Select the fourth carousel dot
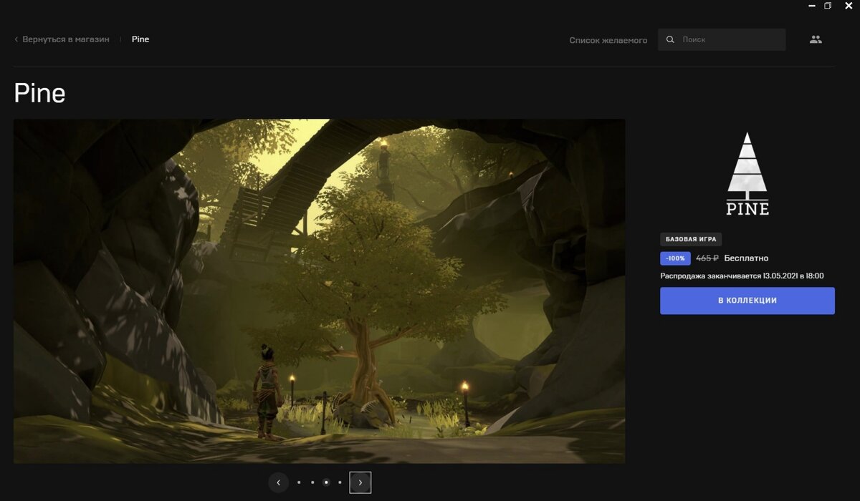This screenshot has width=860, height=501. (340, 482)
